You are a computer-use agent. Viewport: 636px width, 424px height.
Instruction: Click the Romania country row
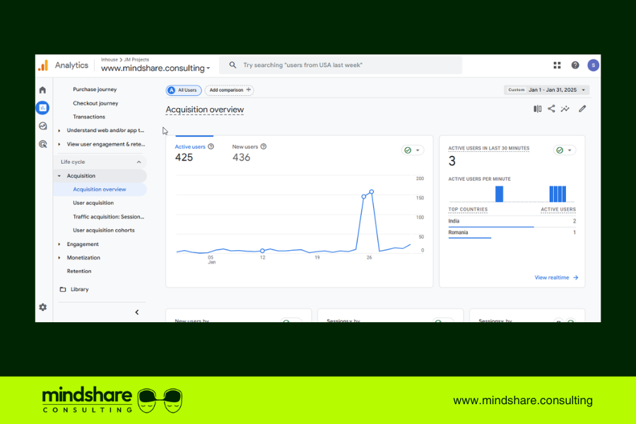tap(512, 233)
